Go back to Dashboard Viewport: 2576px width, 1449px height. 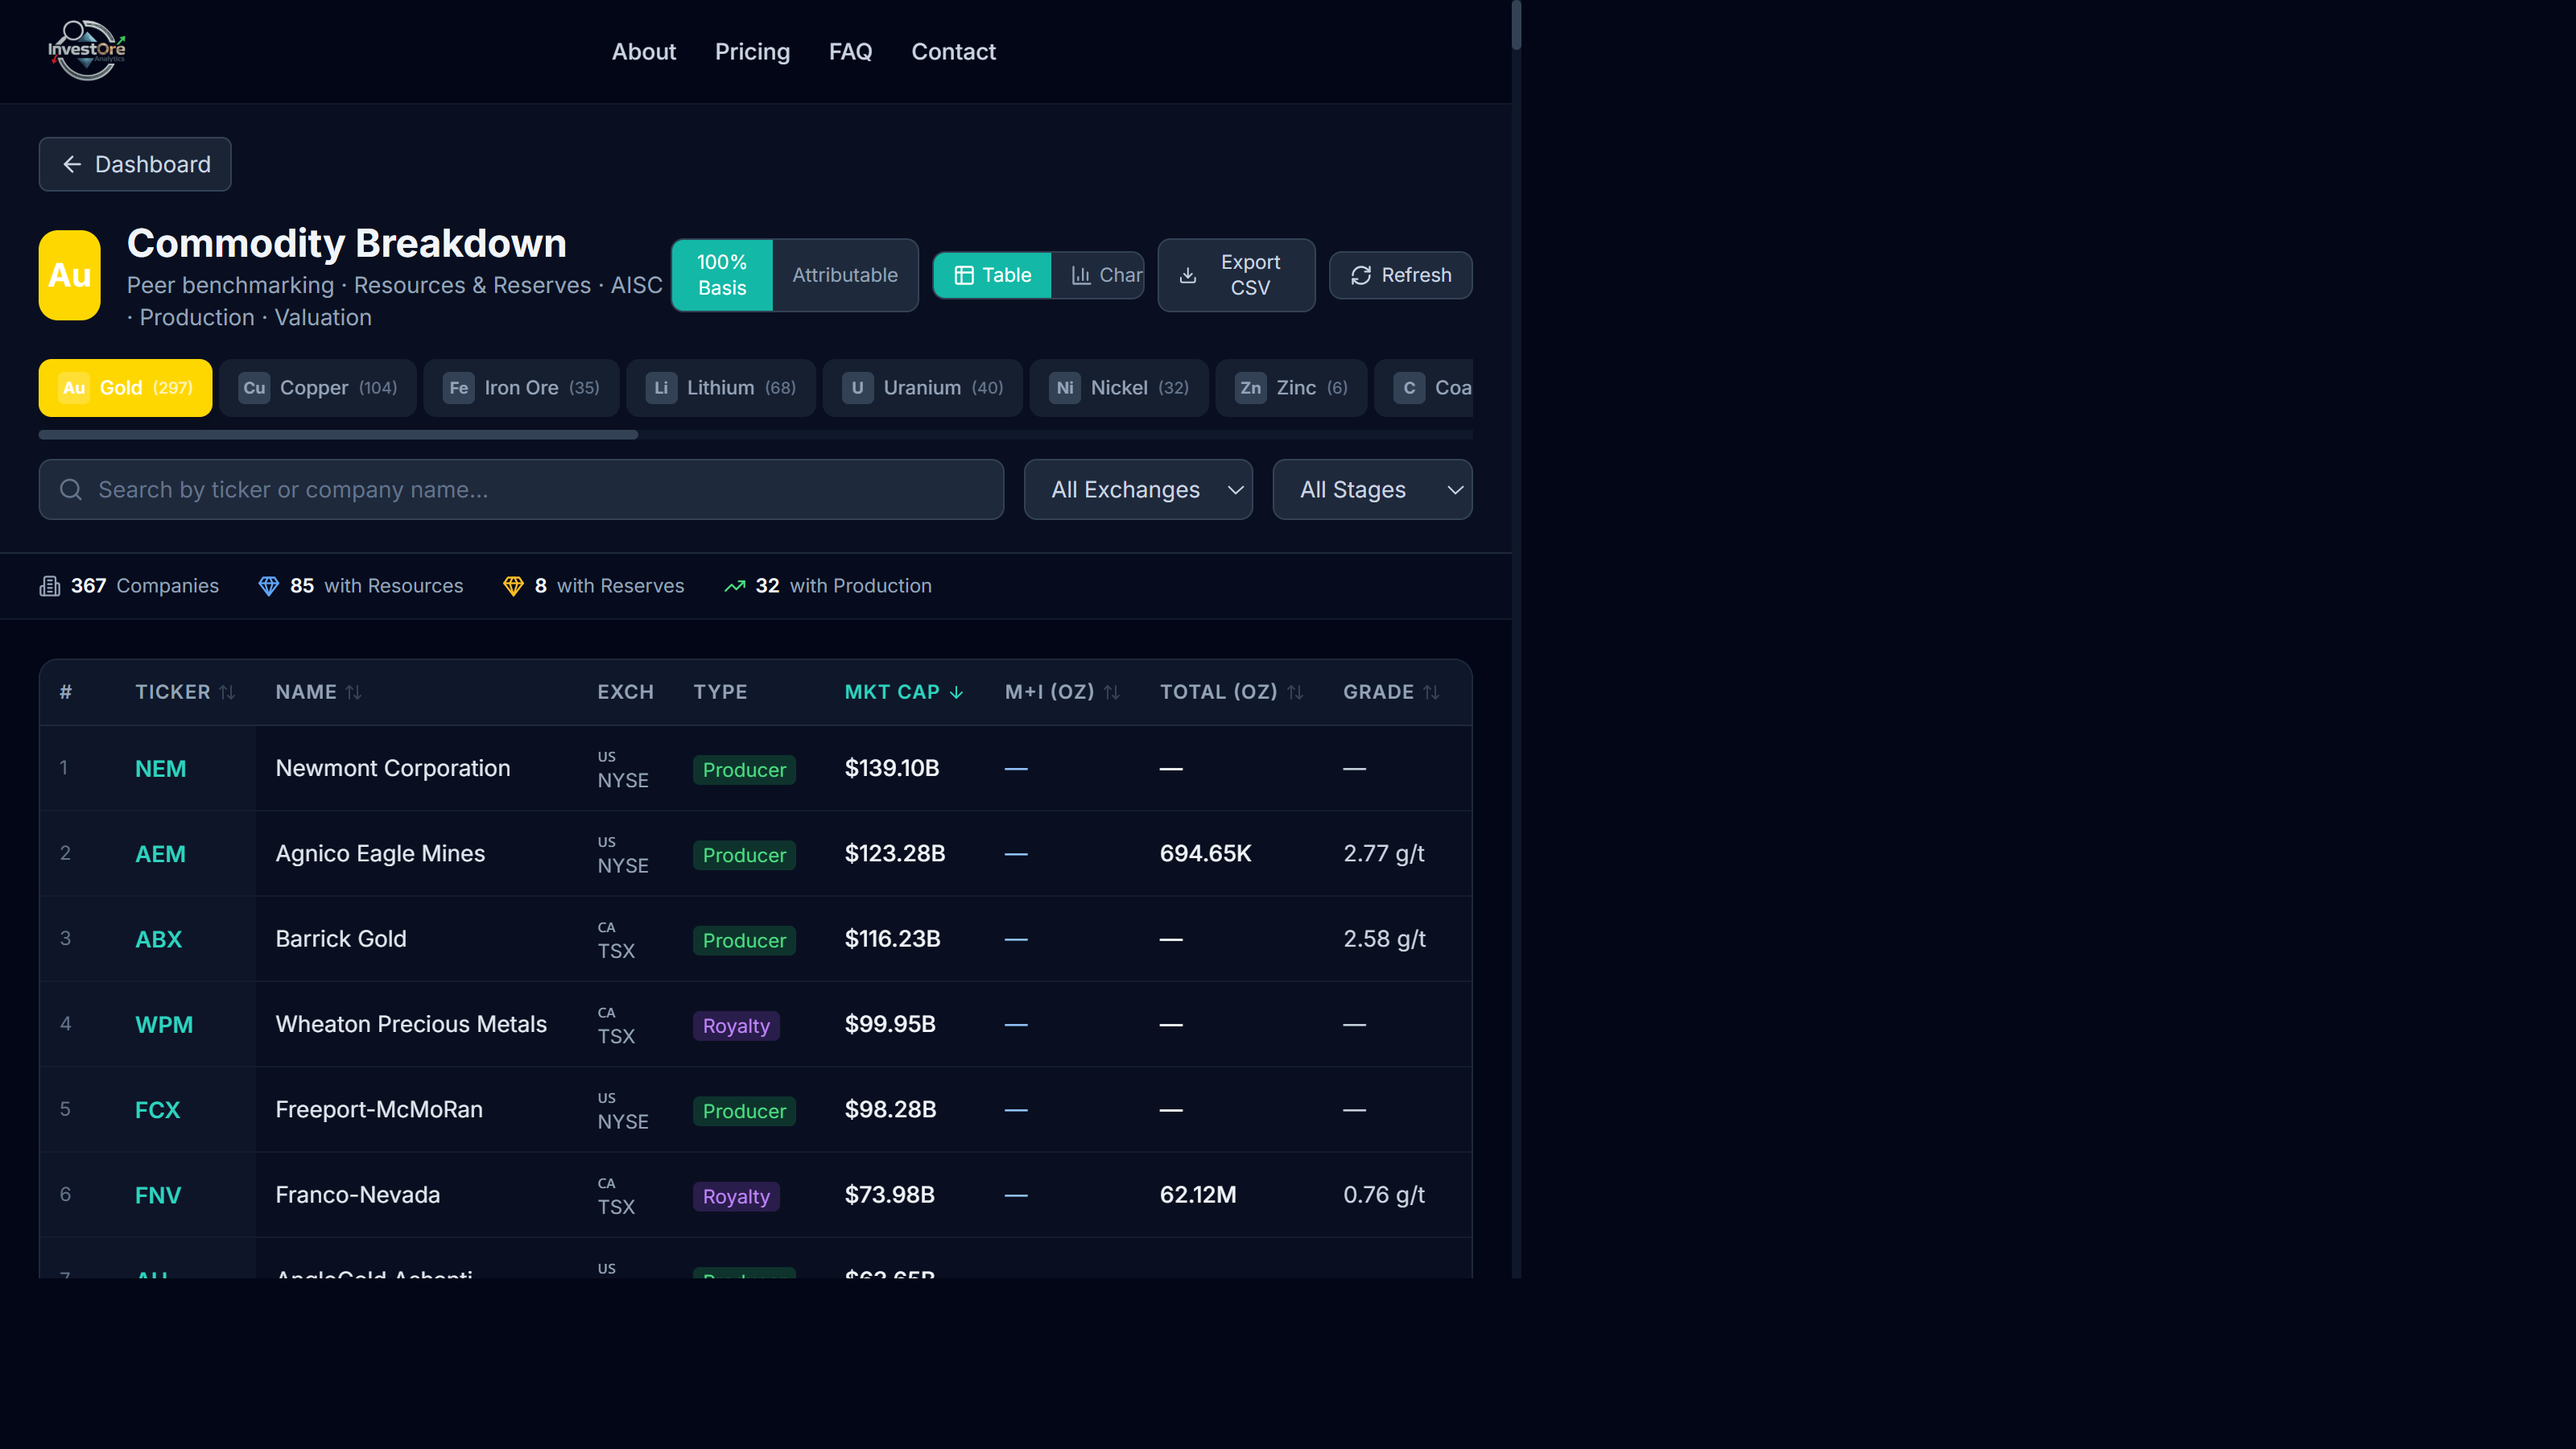[x=135, y=164]
